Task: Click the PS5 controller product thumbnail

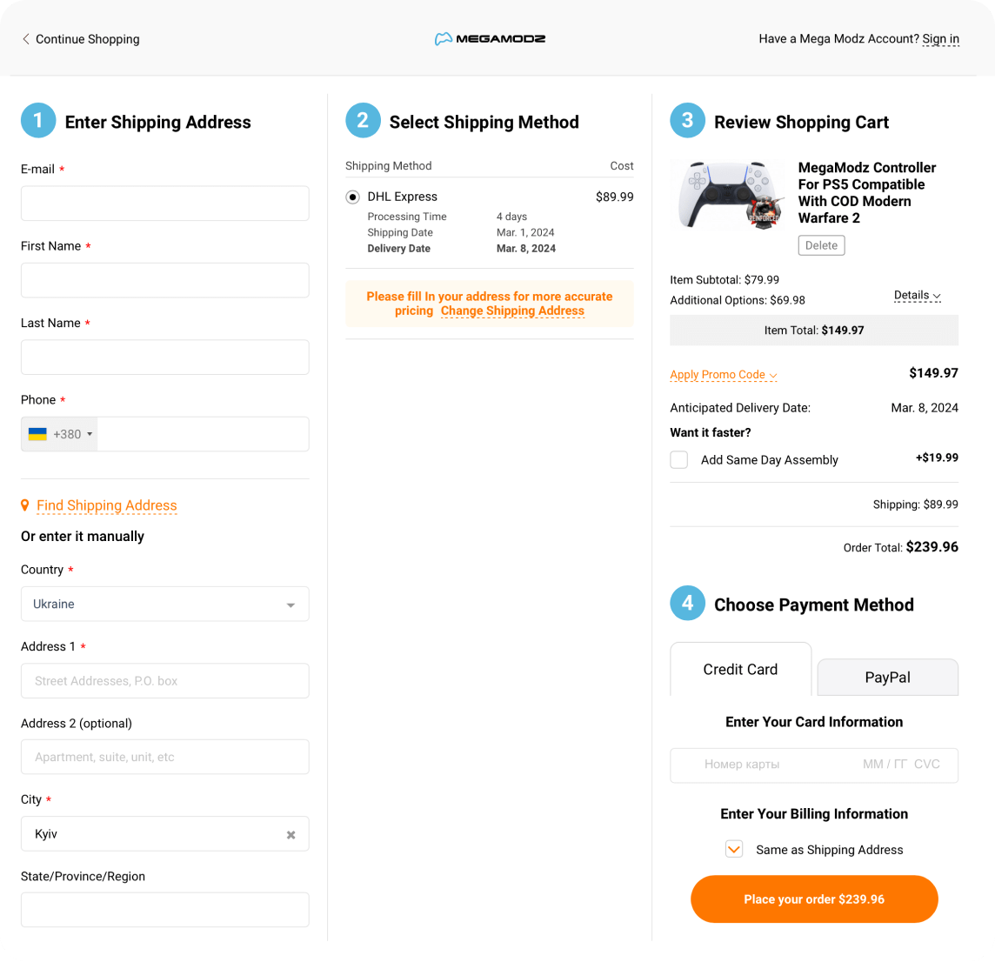Action: [730, 195]
